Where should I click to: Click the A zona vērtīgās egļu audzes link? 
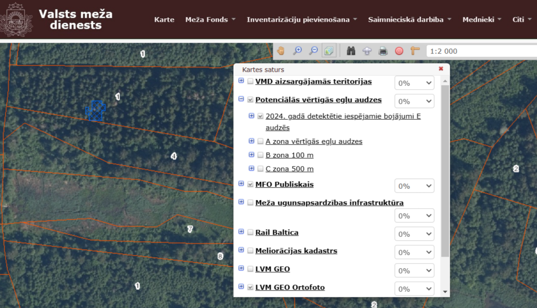pyautogui.click(x=314, y=141)
